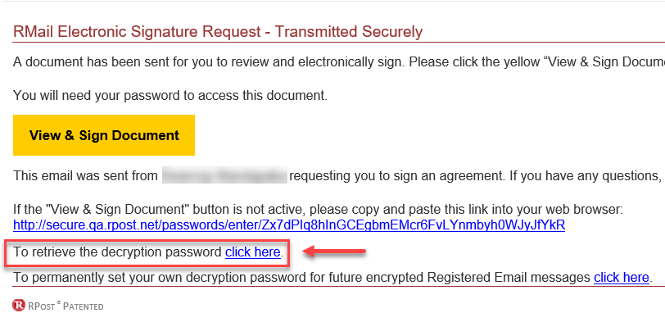The image size is (665, 322).
Task: Click the yellow View & Sign Document button
Action: tap(104, 135)
